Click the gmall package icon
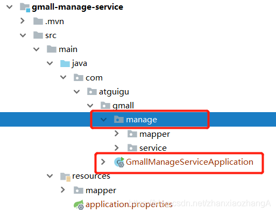 (x=105, y=106)
